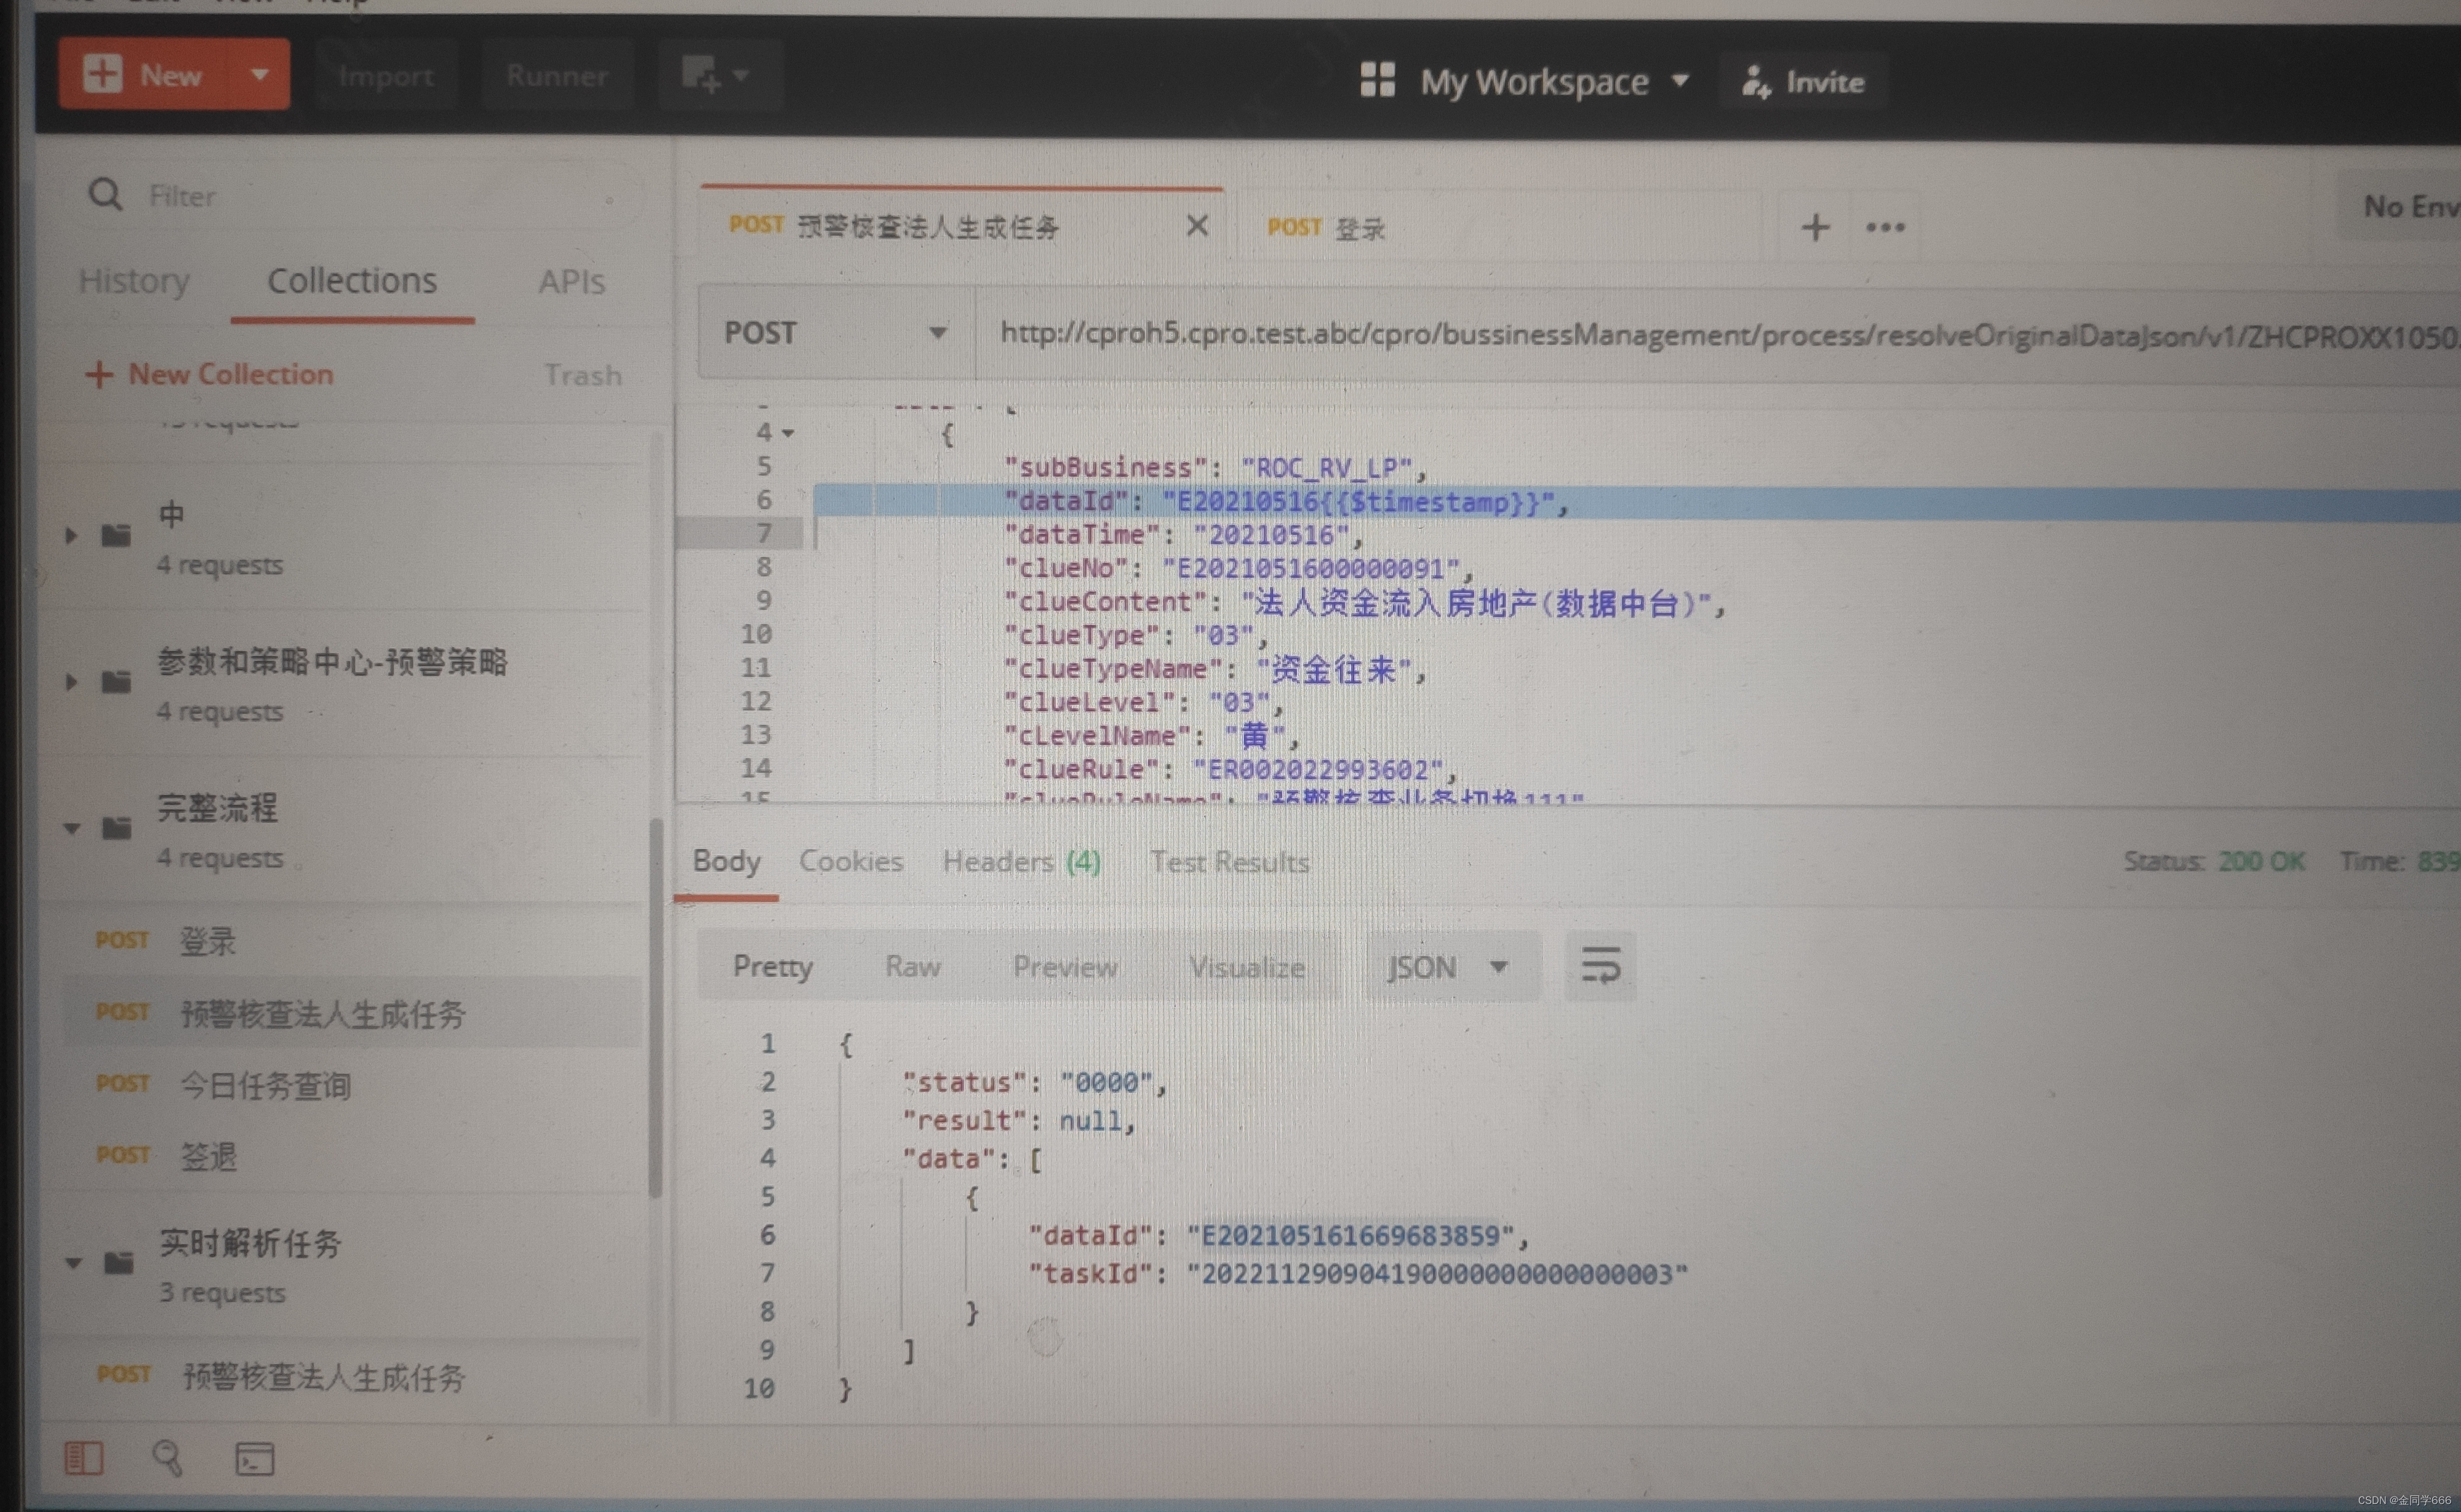Open Find and Replace icon in status bar

167,1458
